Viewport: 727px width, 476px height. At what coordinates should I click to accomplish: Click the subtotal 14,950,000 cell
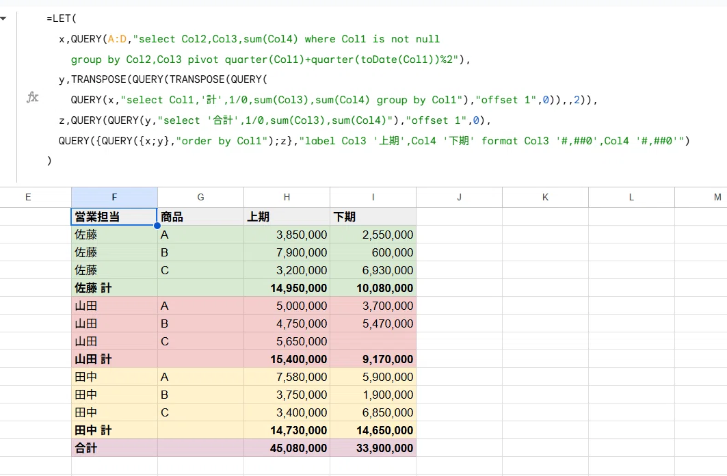coord(287,288)
